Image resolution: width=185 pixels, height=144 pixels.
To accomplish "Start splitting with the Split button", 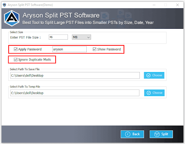I will point(161,134).
